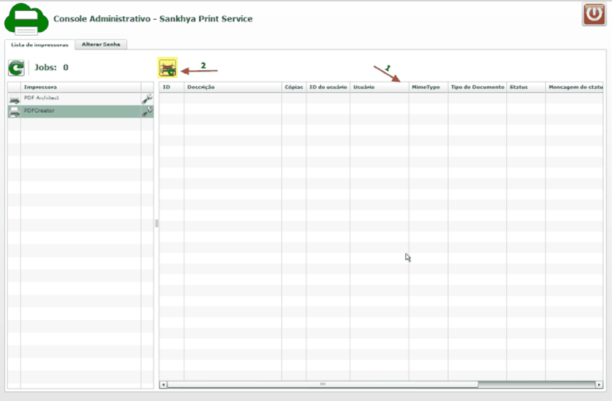This screenshot has width=612, height=401.
Task: Click the highlighted clear jobs icon
Action: (167, 67)
